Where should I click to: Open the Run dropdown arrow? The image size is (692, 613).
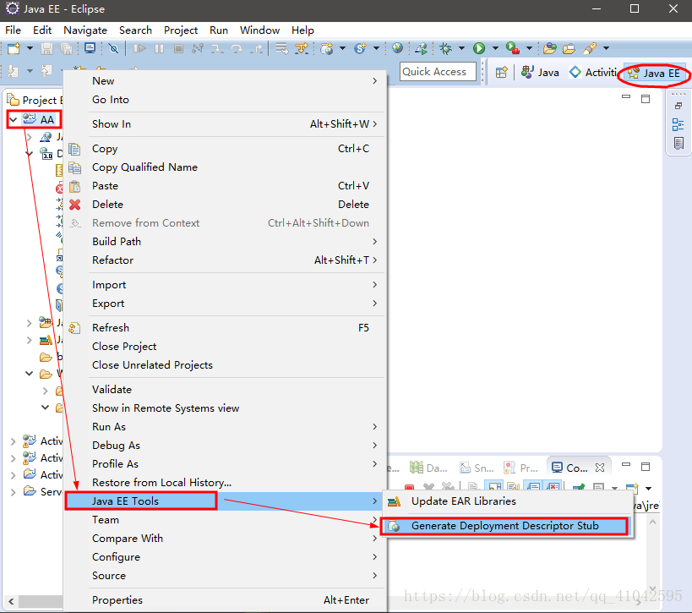point(495,48)
